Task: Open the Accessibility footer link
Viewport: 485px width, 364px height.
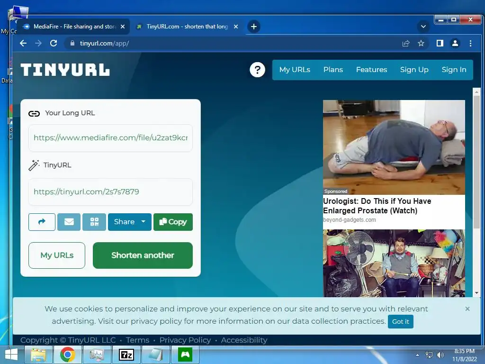Action: [x=244, y=340]
